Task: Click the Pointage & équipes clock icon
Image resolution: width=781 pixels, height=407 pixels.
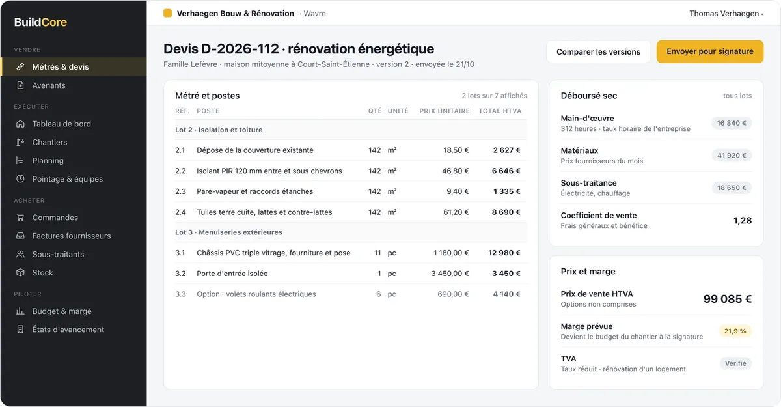Action: coord(20,178)
